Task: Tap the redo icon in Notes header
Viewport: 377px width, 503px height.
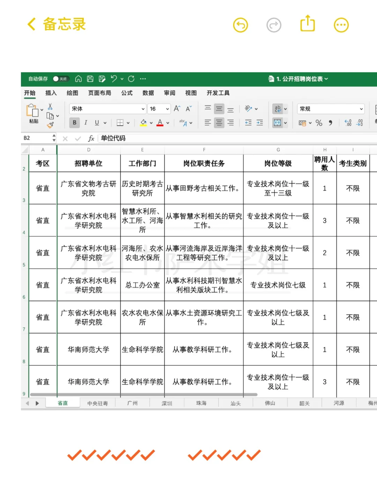Action: [274, 25]
